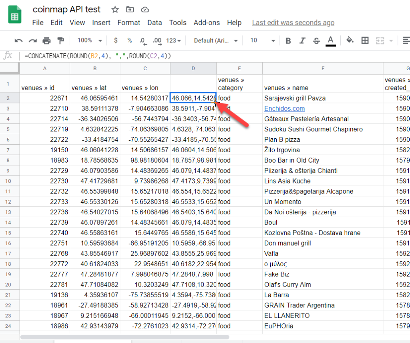Screen dimensions: 410x343
Task: Open the Format menu
Action: click(129, 23)
